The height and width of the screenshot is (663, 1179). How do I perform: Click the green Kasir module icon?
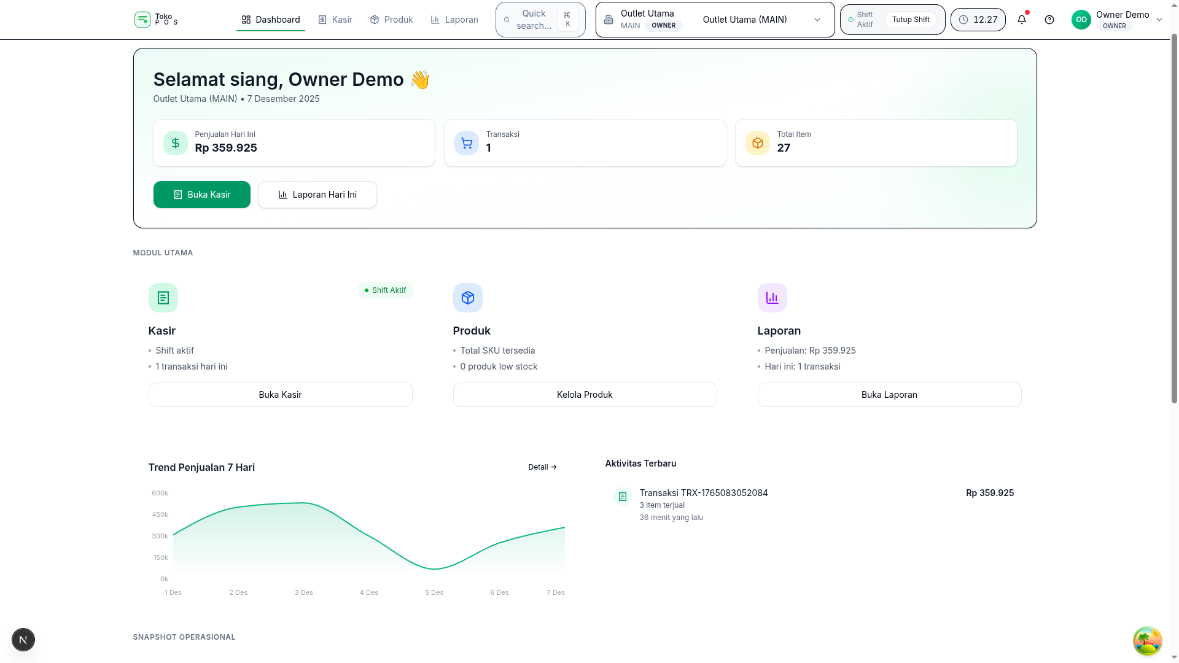tap(163, 298)
